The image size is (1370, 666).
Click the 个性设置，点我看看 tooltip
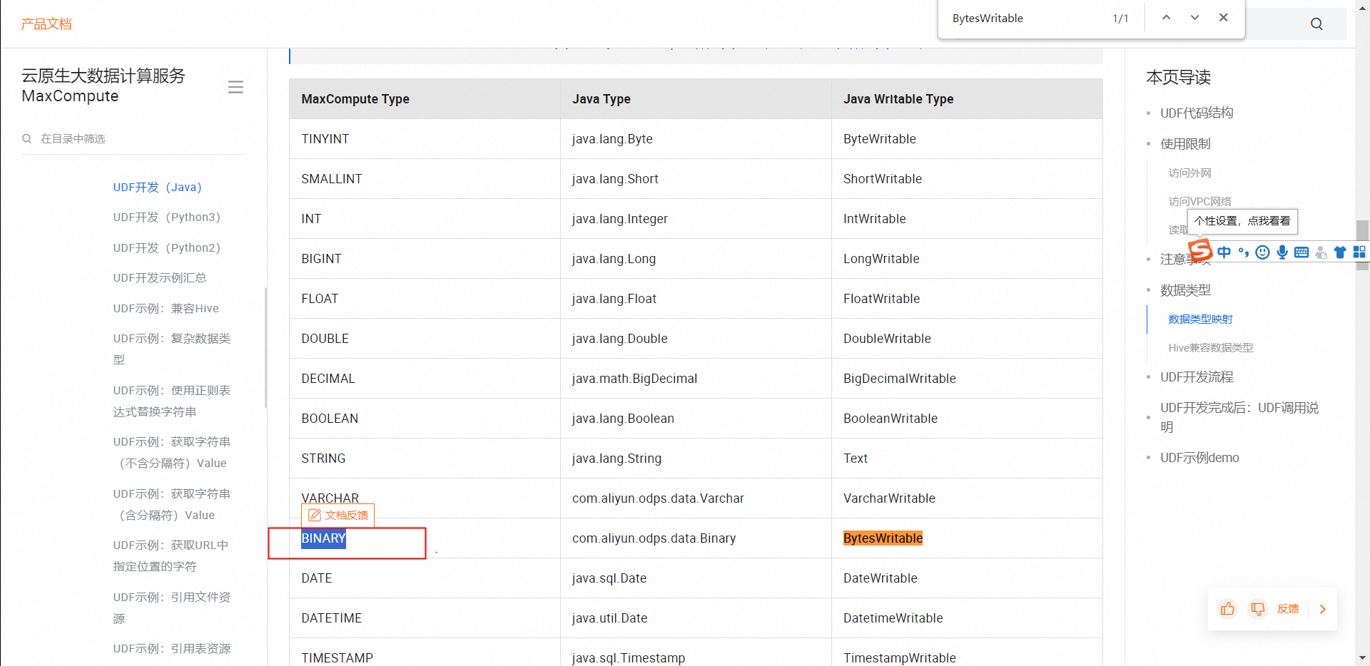(1242, 221)
